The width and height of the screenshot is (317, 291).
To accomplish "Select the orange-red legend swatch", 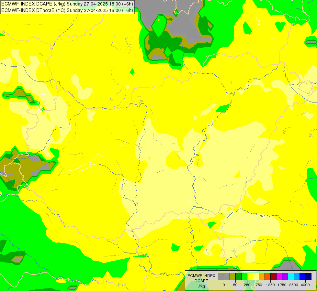I will tap(268, 276).
